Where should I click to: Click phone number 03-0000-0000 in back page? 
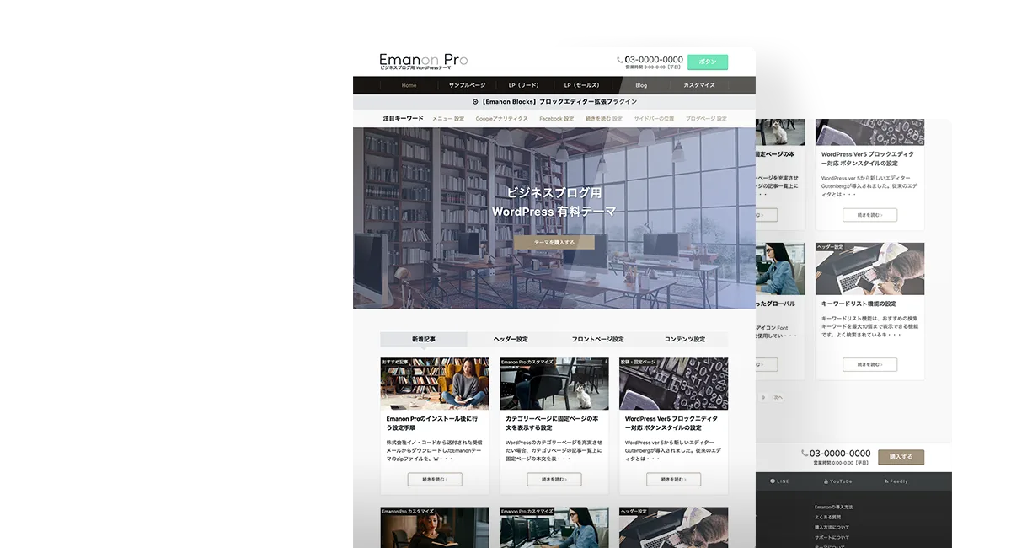(840, 454)
